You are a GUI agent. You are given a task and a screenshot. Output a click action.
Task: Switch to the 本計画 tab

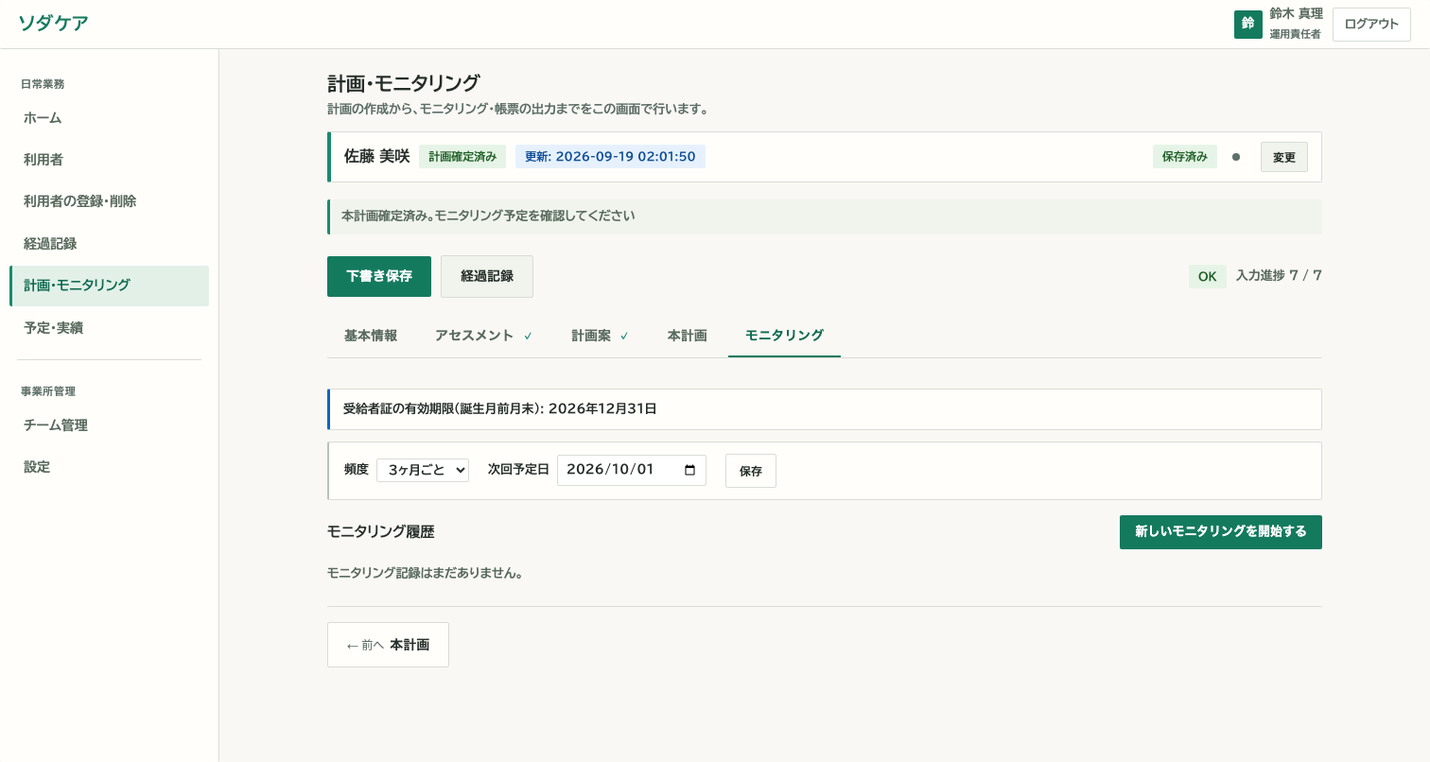point(688,336)
